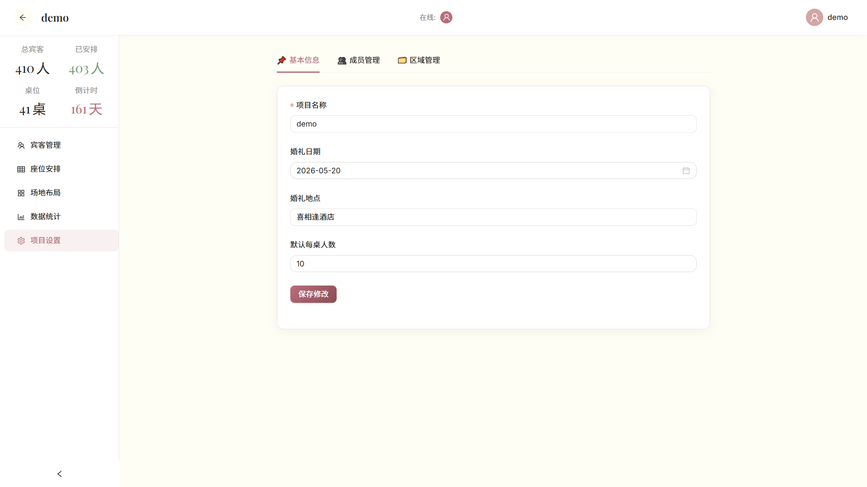Switch to the 成员管理 tab
The width and height of the screenshot is (867, 487).
358,60
